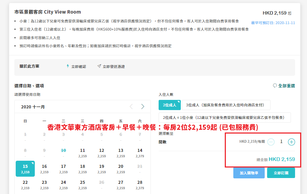307x194 pixels.
Task: Click the 房間最多可容納三人入住 bullet
Action: click(40, 38)
